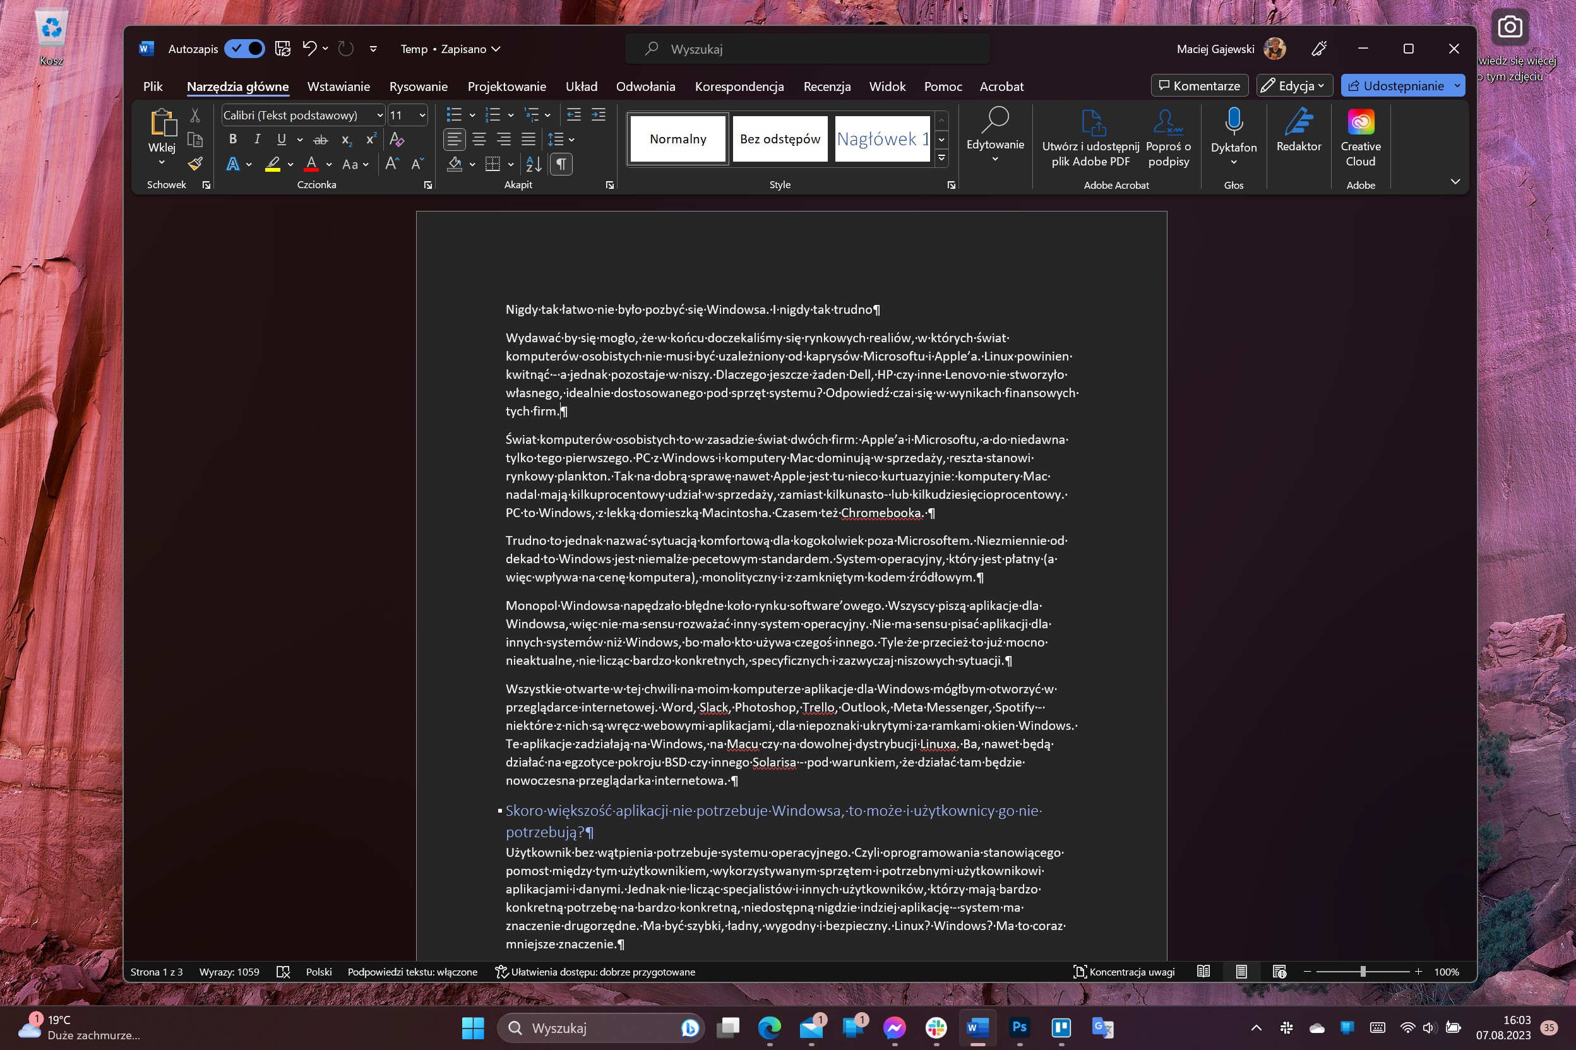Expand the Wklej paste options
Screen dimensions: 1576x1050
[162, 162]
